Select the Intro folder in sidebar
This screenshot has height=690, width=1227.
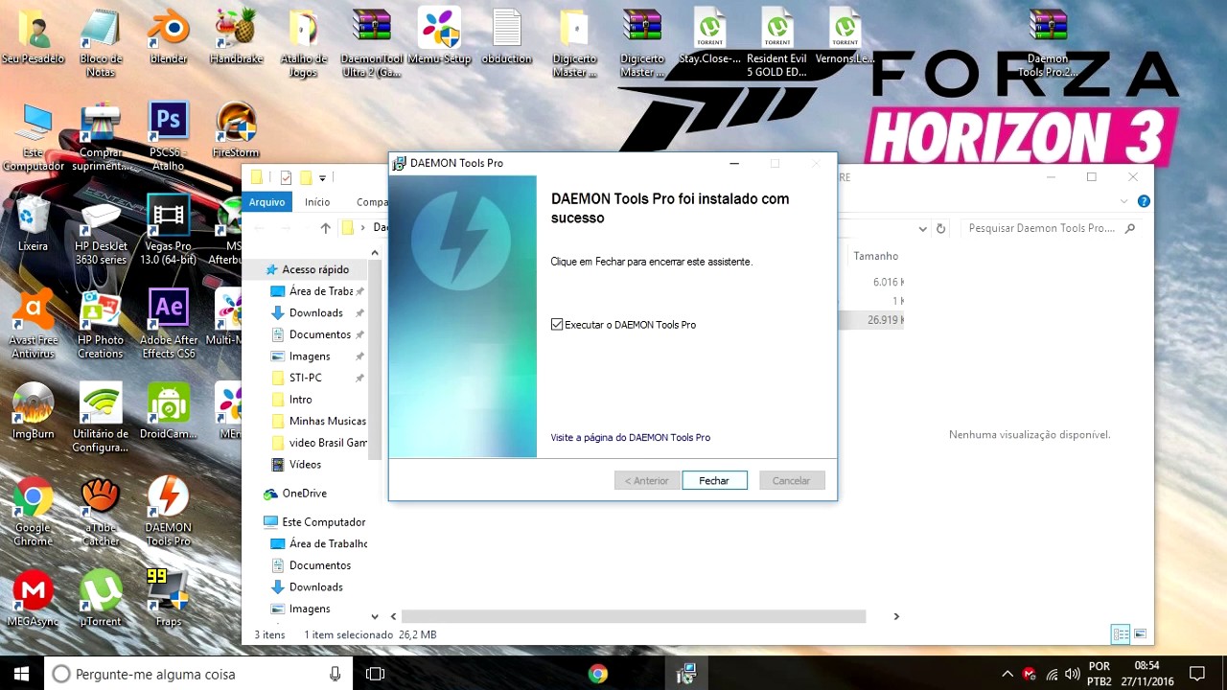[301, 399]
